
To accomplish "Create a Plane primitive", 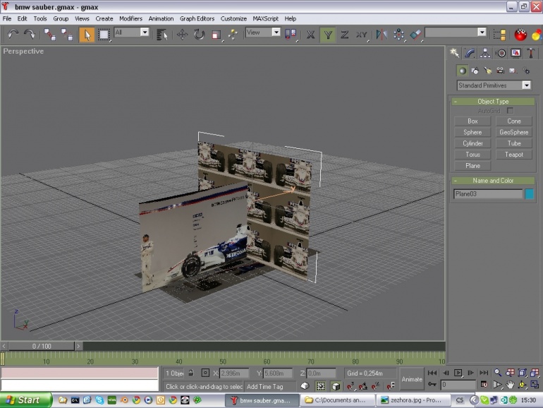I will 472,166.
